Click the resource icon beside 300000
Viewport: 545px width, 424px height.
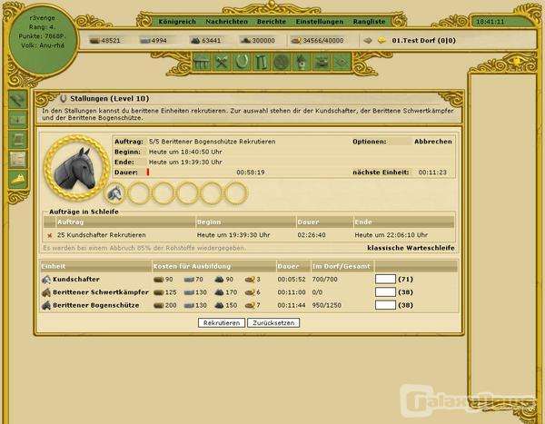[245, 41]
